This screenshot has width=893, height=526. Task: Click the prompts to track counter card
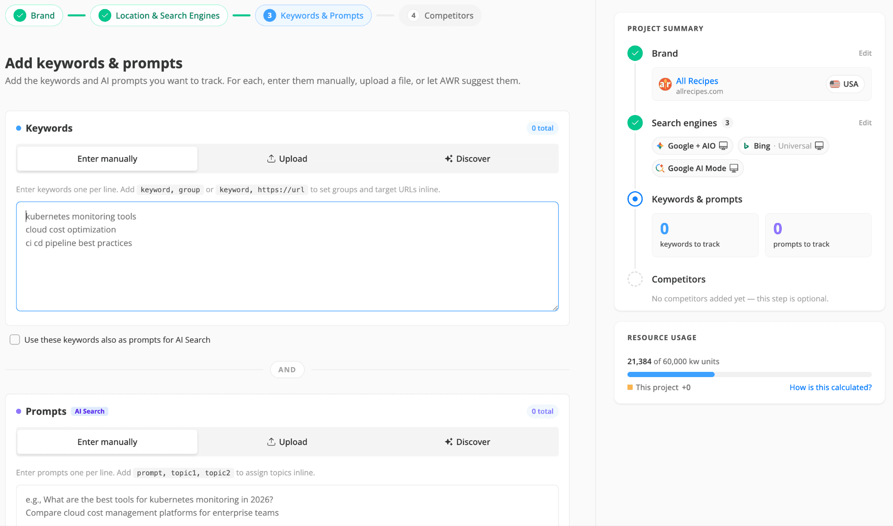[x=818, y=235]
